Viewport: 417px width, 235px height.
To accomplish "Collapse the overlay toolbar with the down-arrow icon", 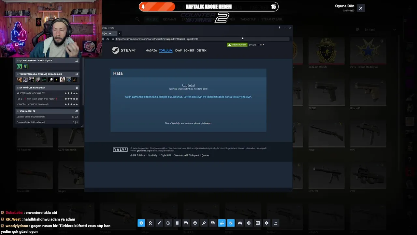I will (276, 223).
